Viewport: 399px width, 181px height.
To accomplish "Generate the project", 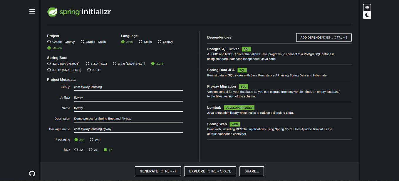I will tap(158, 171).
